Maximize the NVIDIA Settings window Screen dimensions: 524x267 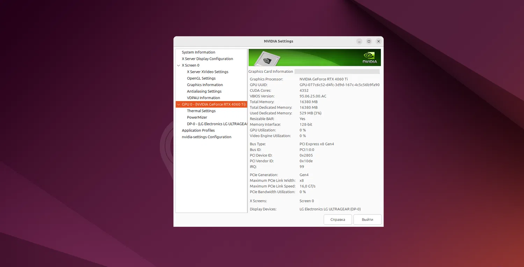pos(369,41)
